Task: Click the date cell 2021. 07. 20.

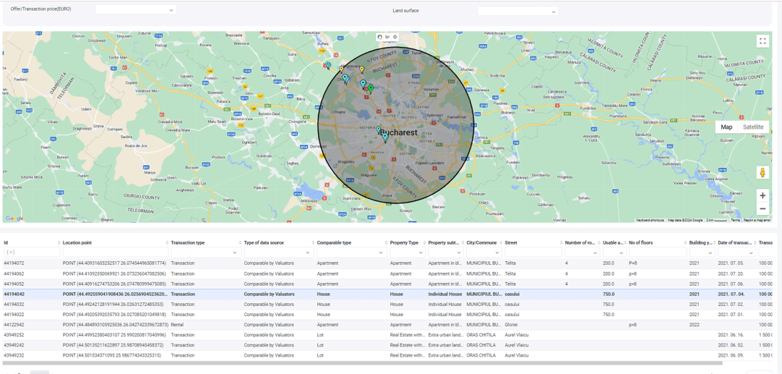Action: point(730,273)
